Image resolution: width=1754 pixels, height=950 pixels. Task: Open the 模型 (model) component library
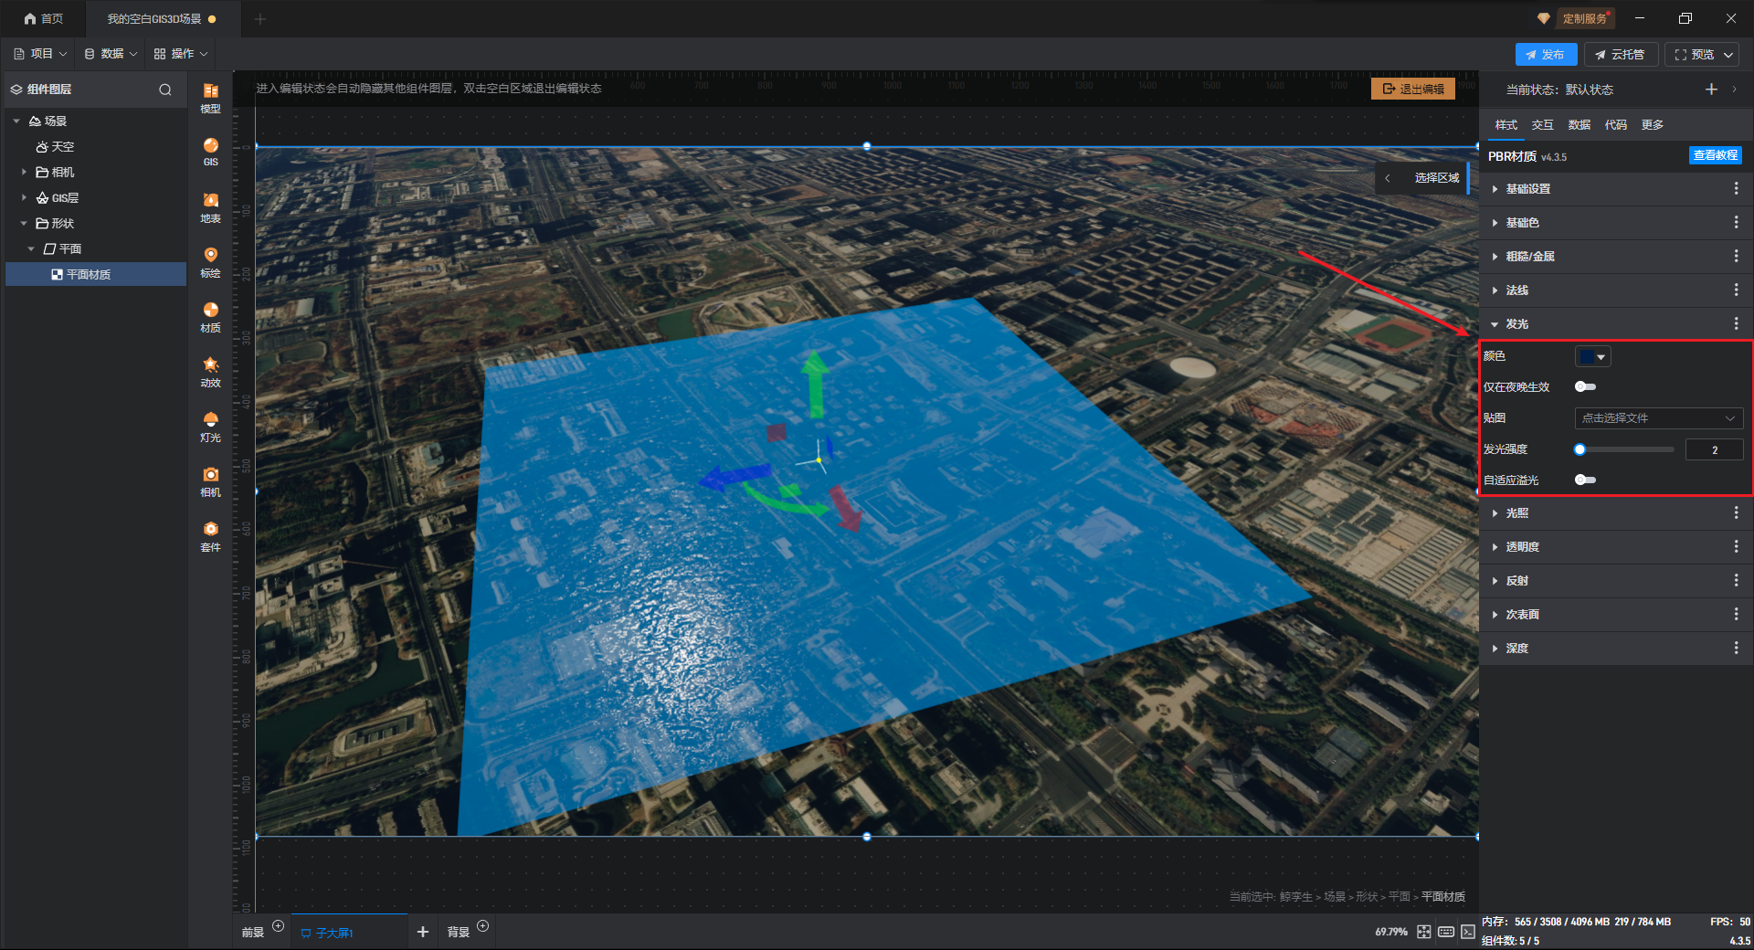coord(210,97)
